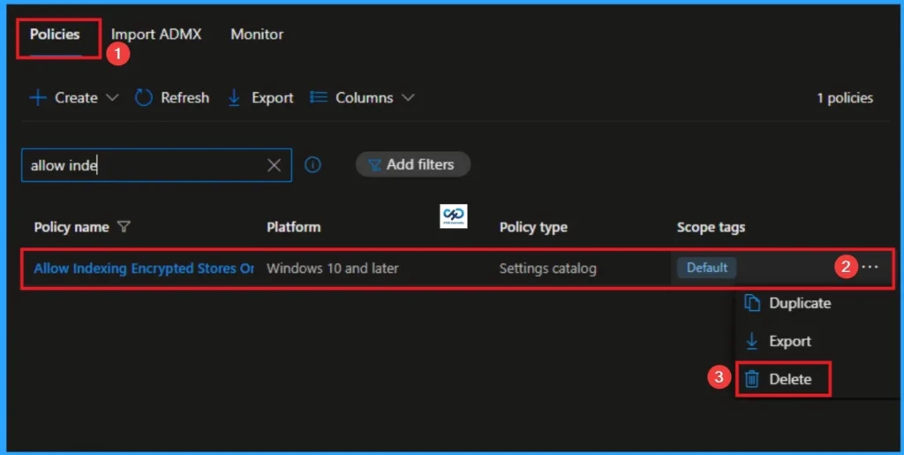Click the Default scope tag badge

tap(707, 268)
